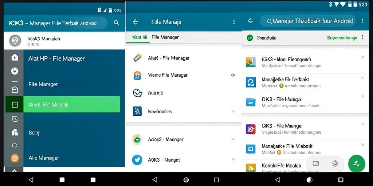Tap Android back button under left panel
This screenshot has height=186, width=373.
tap(31, 179)
